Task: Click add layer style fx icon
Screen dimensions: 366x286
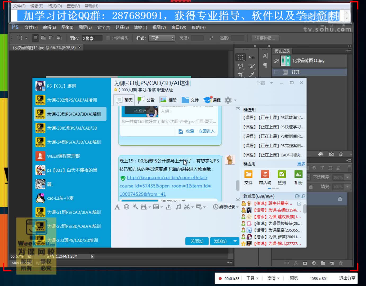Action: (296, 263)
